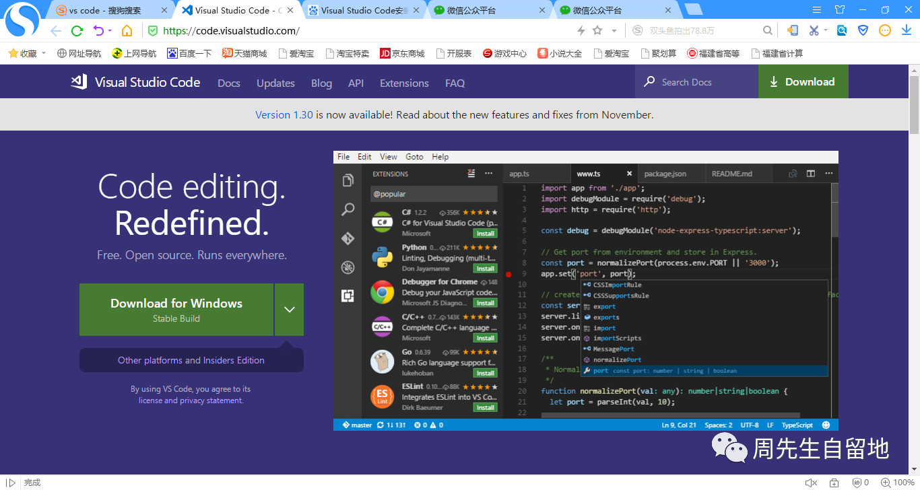
Task: Open the dropdown arrow beside the scissors icon
Action: point(825,31)
